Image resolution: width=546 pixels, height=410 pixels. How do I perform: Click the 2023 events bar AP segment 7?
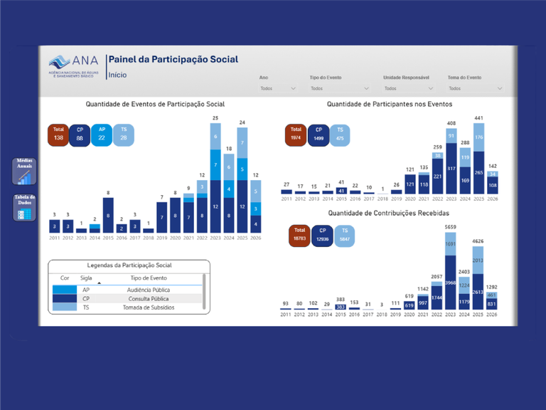[x=215, y=165]
